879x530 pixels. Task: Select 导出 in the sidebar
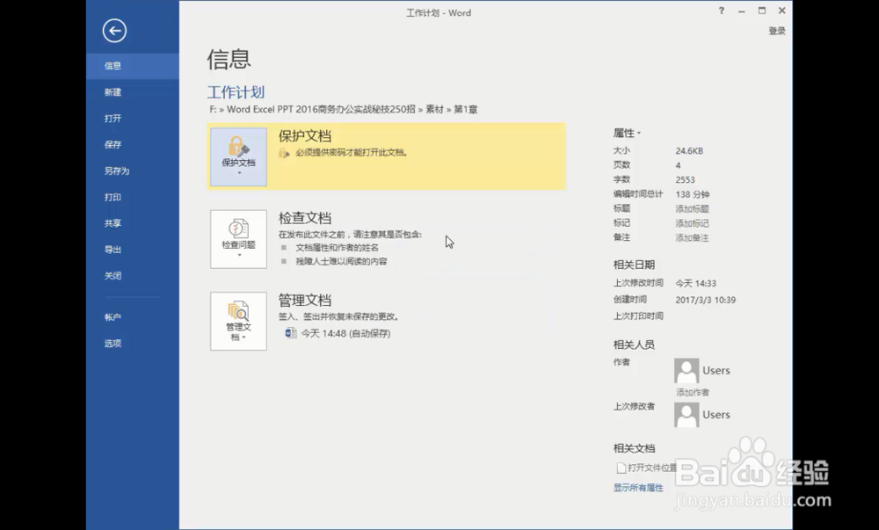point(113,250)
